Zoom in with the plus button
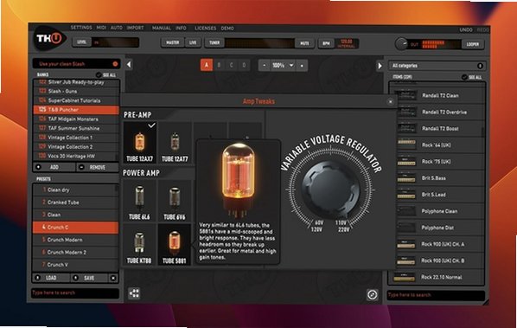The width and height of the screenshot is (517, 328). point(302,65)
